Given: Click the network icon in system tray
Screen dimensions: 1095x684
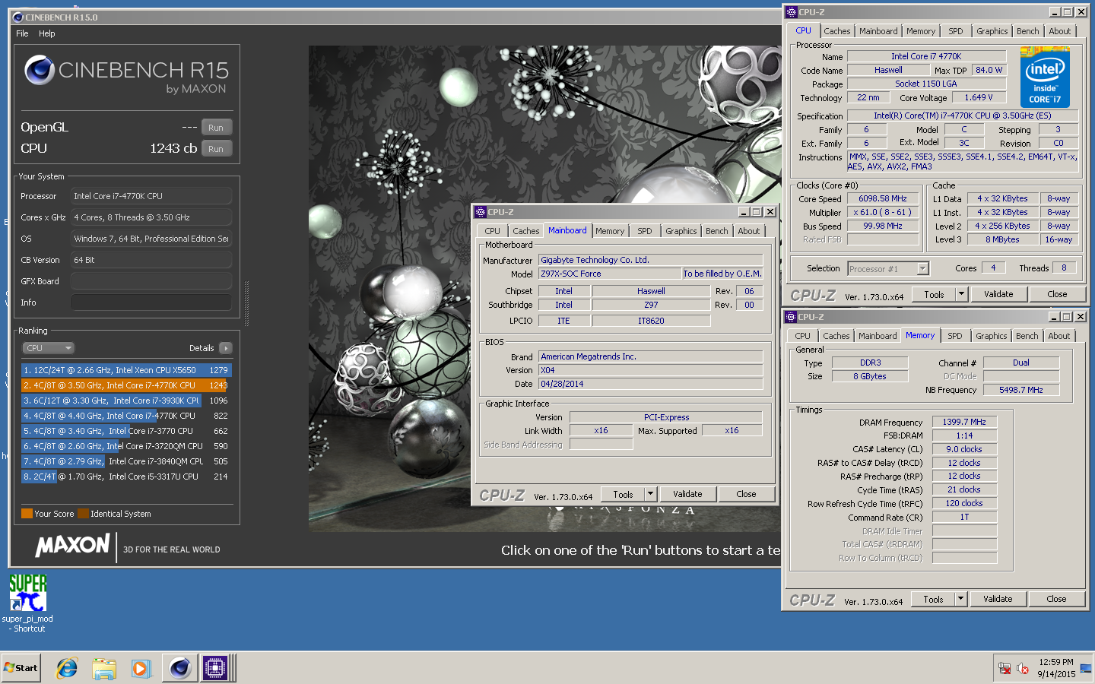Looking at the screenshot, I should click(1005, 669).
